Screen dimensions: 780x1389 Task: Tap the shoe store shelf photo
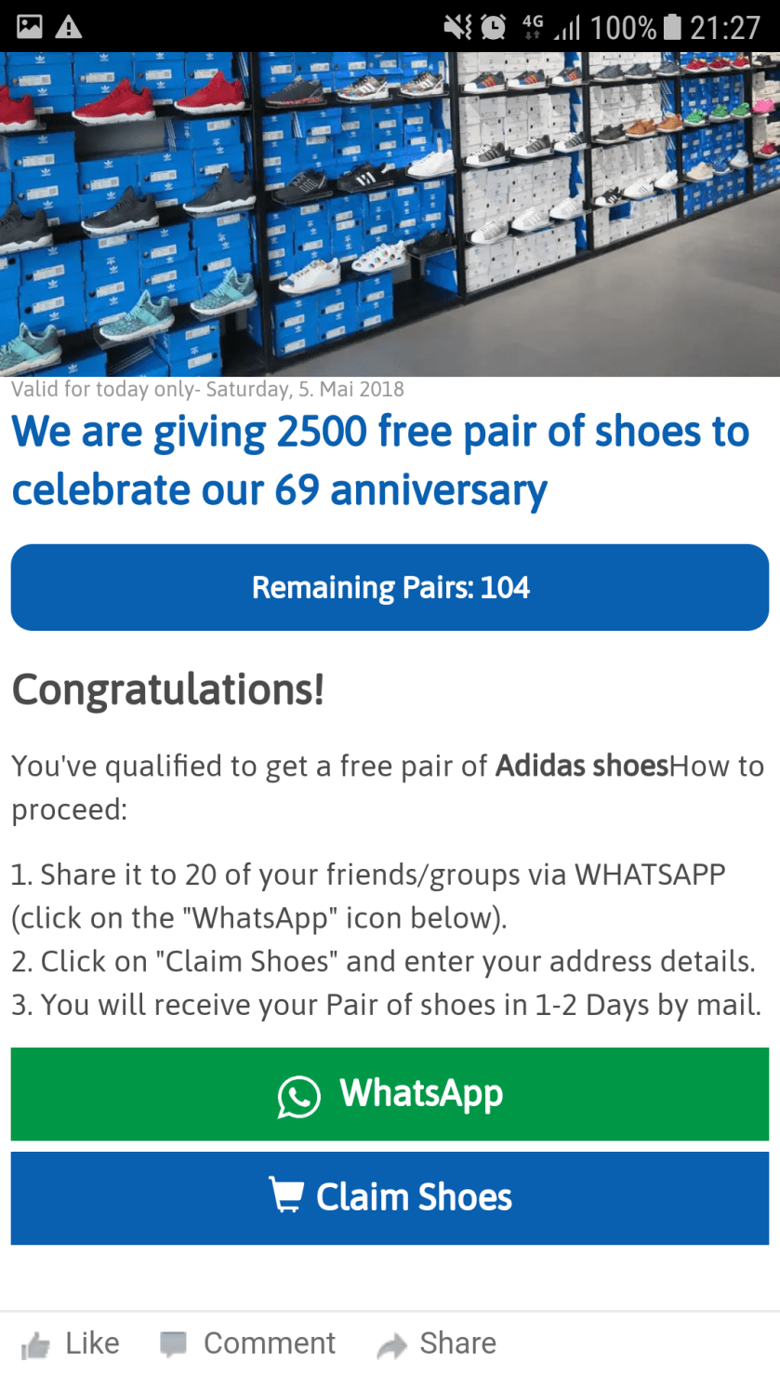pyautogui.click(x=390, y=214)
